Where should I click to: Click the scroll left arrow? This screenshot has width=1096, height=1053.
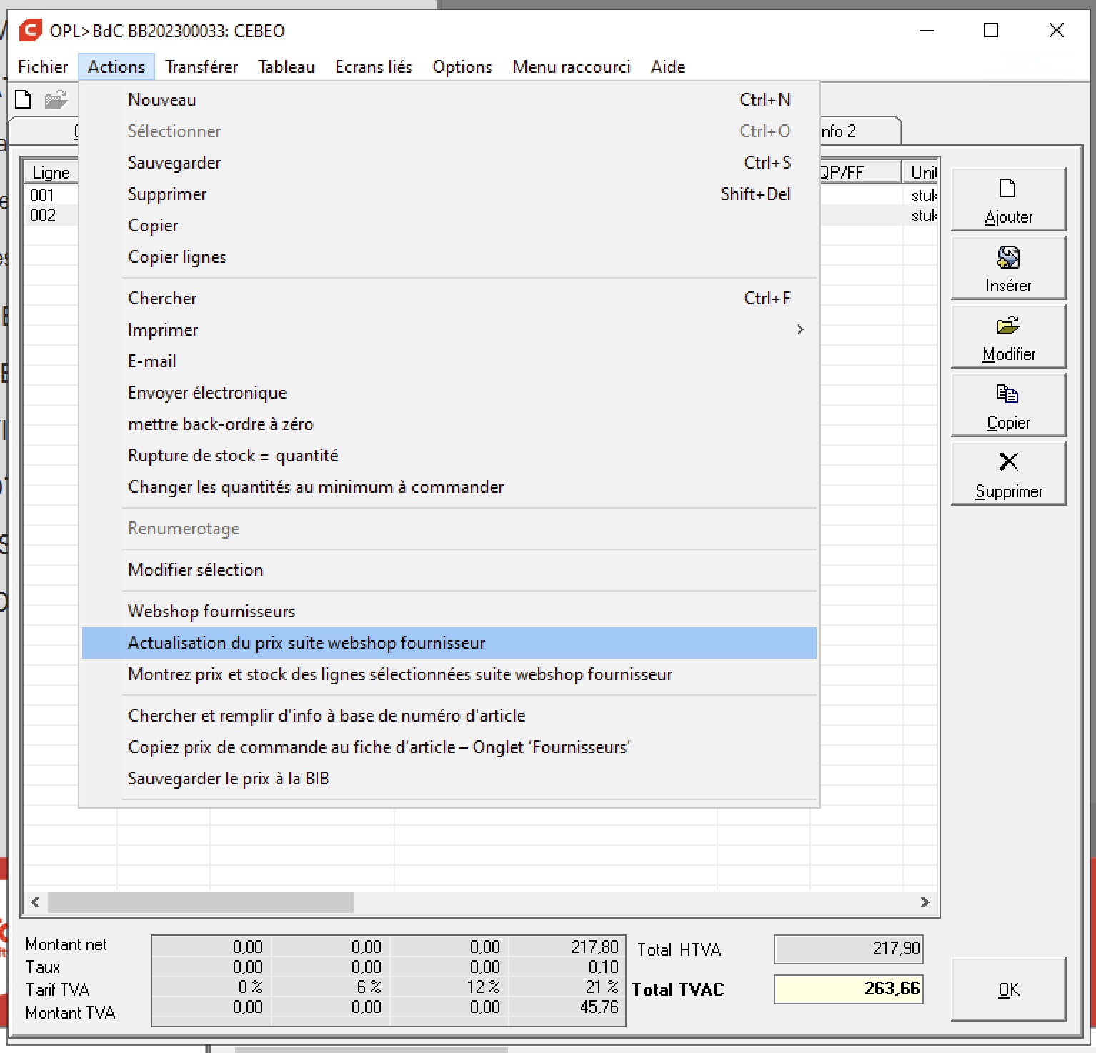35,902
